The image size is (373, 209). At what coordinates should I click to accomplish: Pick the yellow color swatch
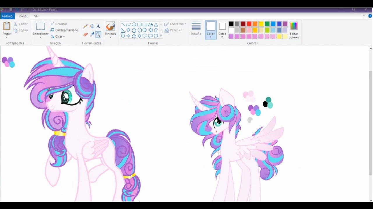[261, 24]
